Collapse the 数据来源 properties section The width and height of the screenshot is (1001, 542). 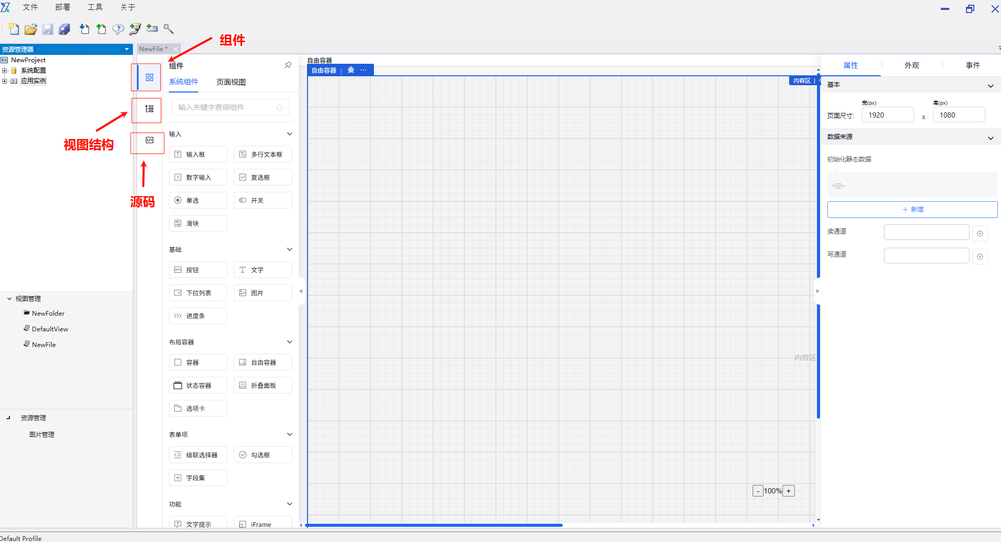[x=990, y=138]
